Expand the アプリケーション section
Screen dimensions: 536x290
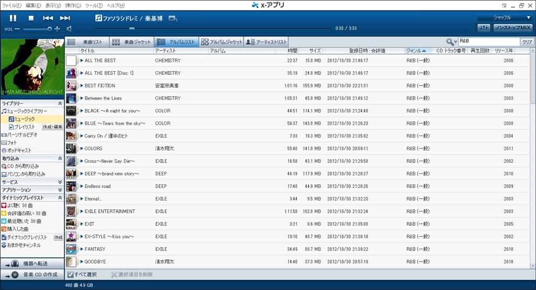(x=60, y=190)
